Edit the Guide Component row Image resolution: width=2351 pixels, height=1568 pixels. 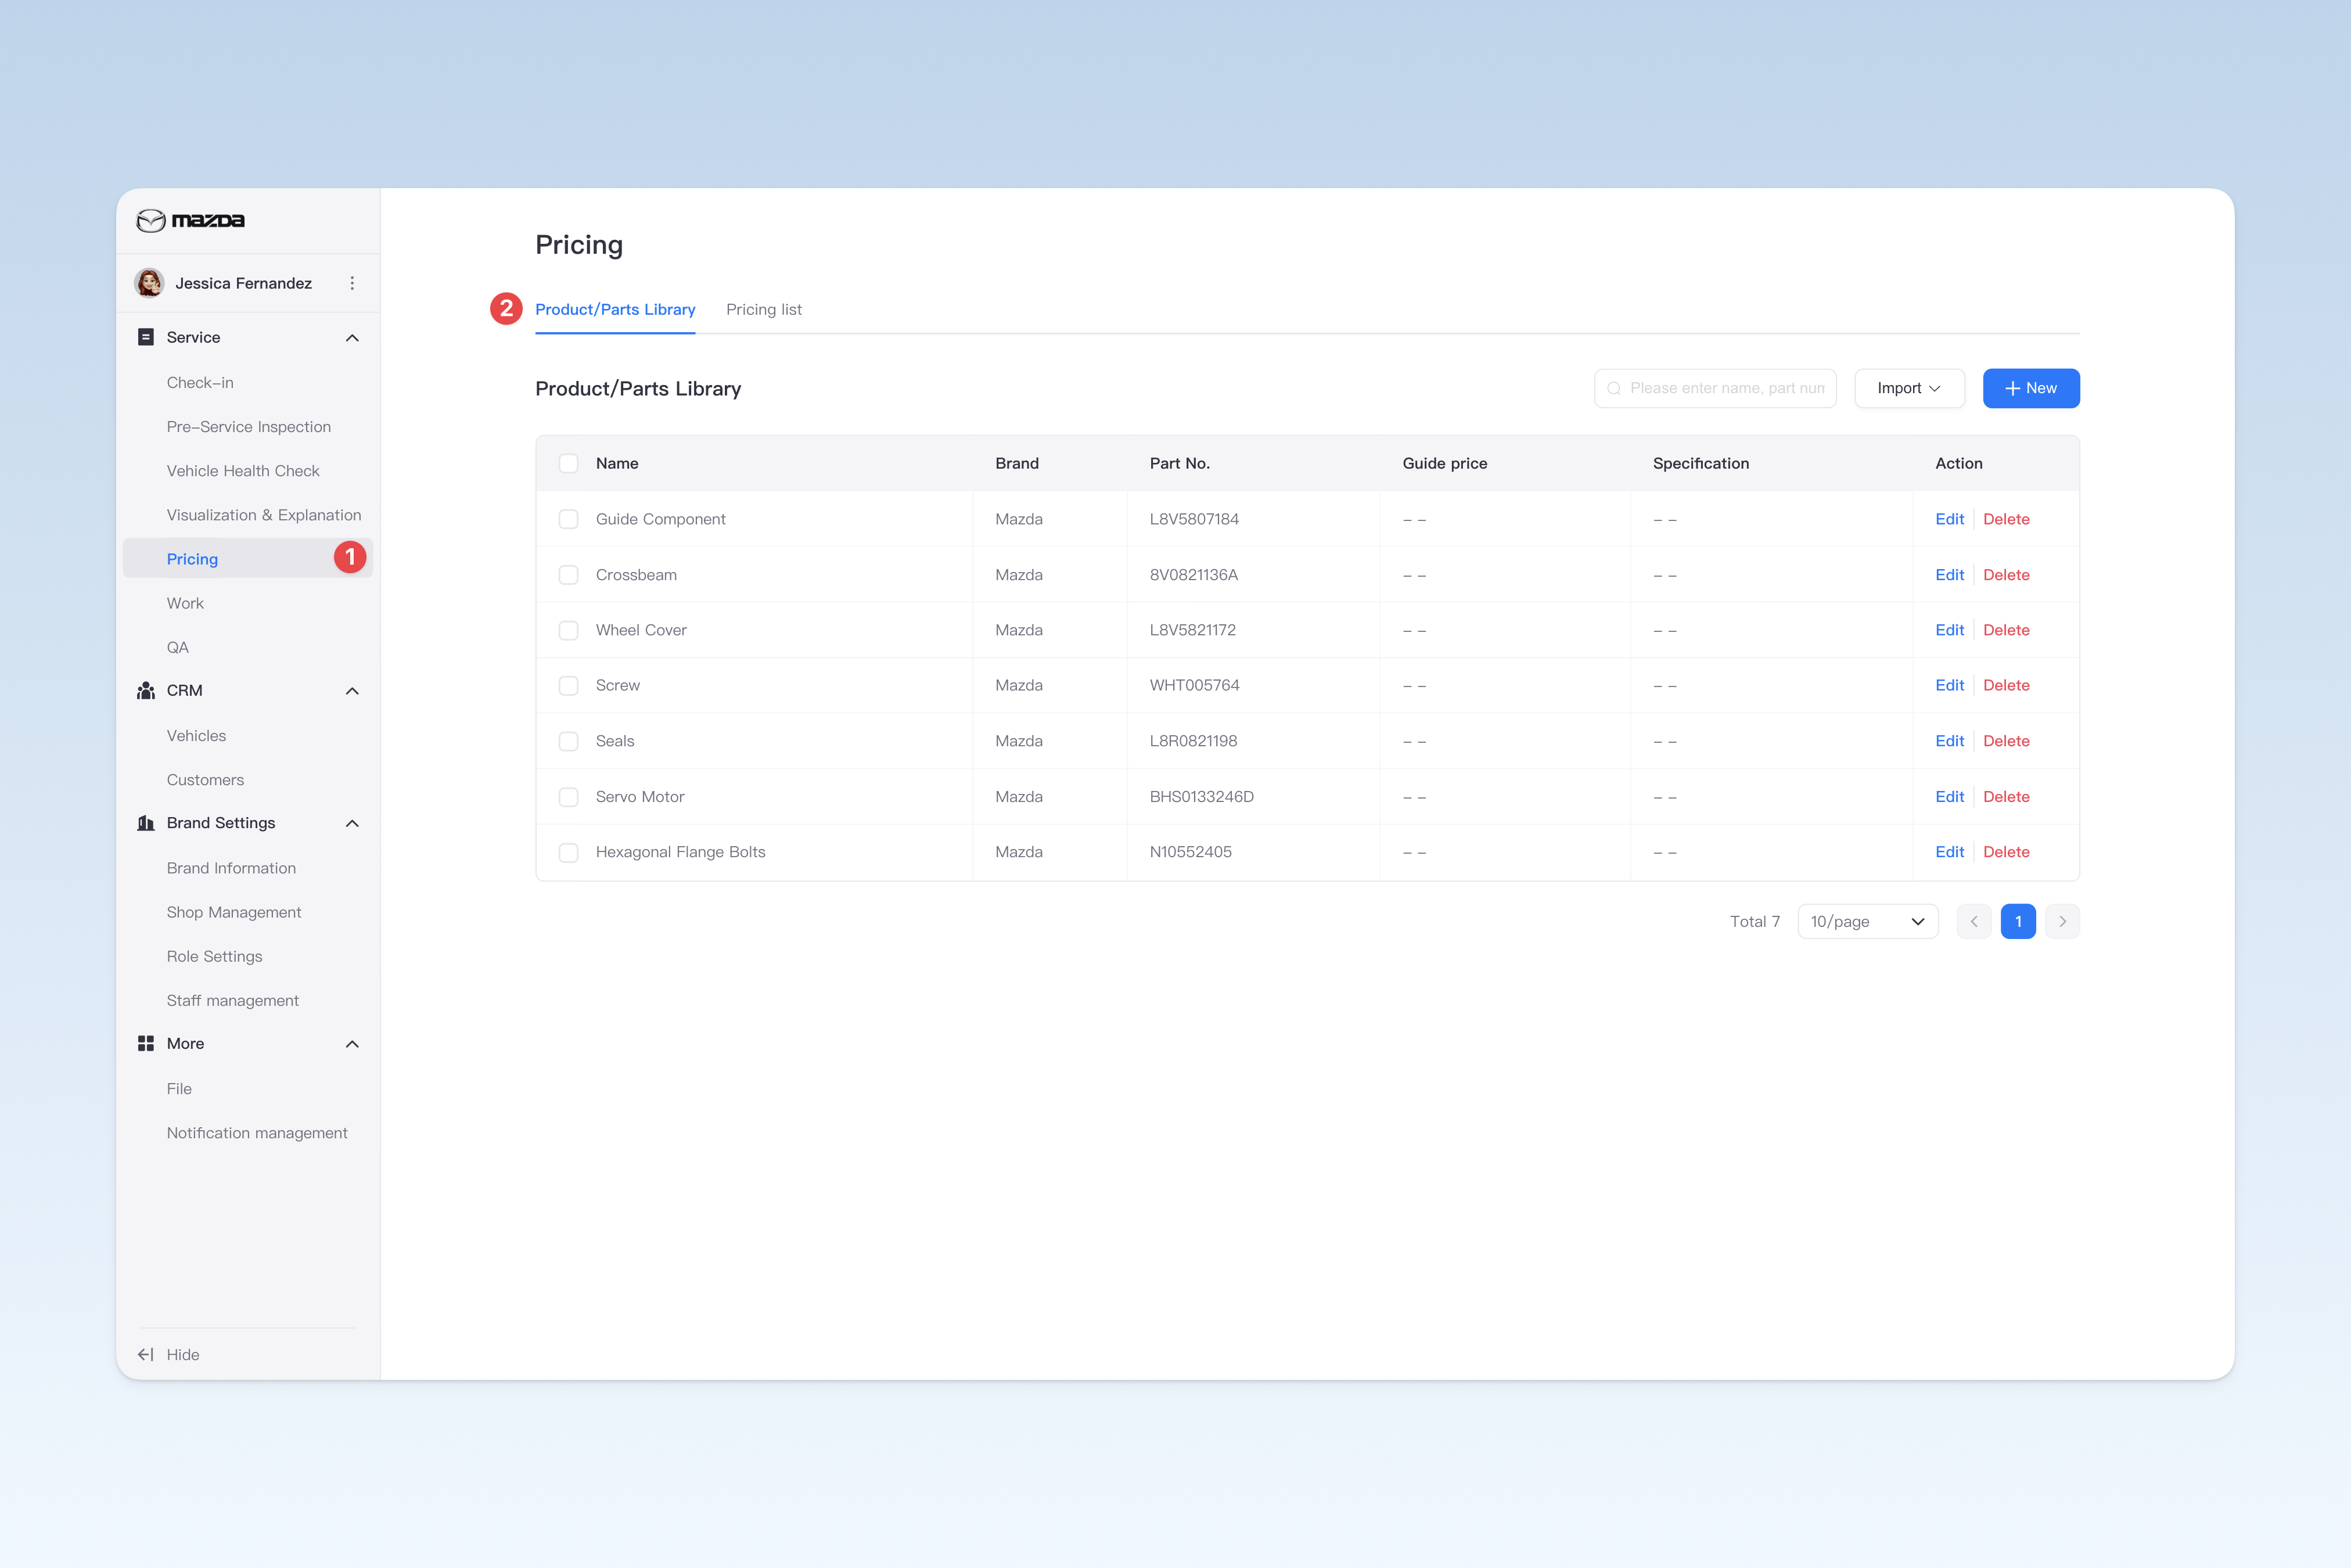click(1949, 519)
